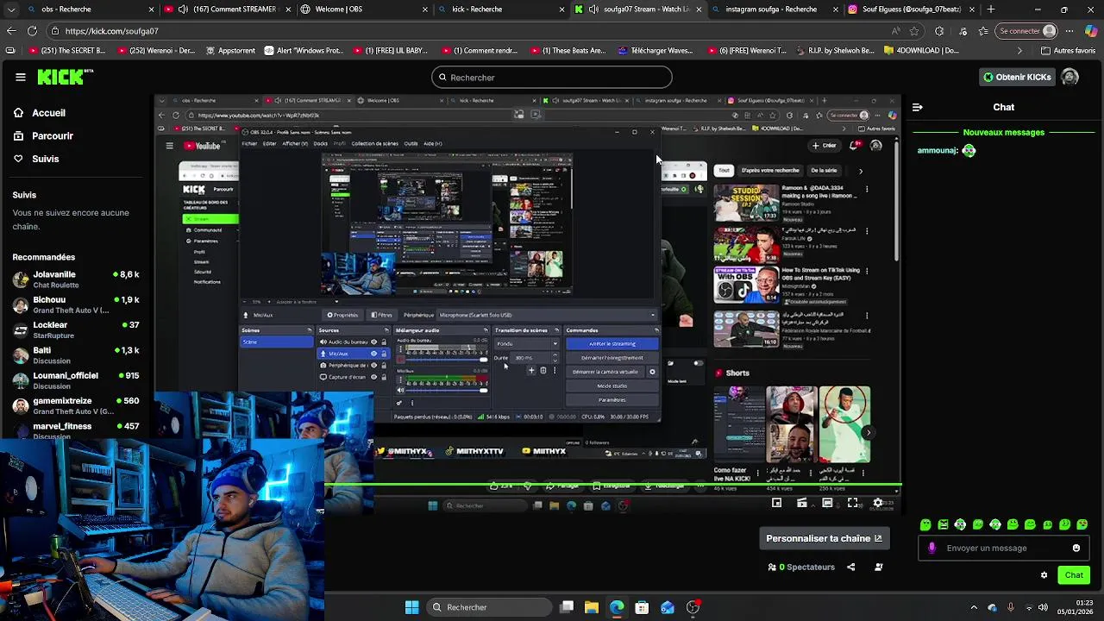Open recommended channel Balti

(x=76, y=354)
